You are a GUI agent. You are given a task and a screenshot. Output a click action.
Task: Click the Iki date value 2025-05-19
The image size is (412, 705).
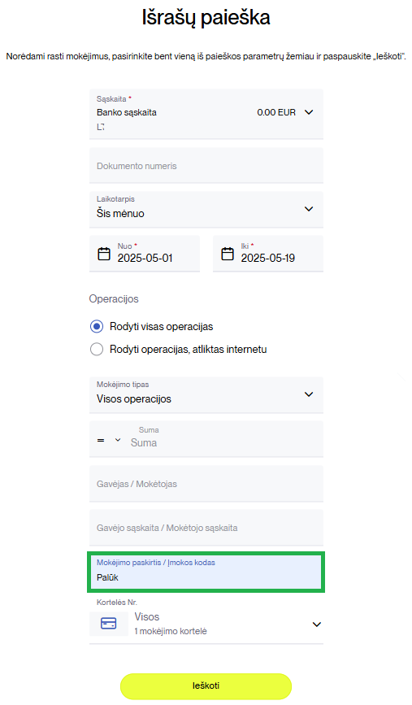[x=268, y=258]
